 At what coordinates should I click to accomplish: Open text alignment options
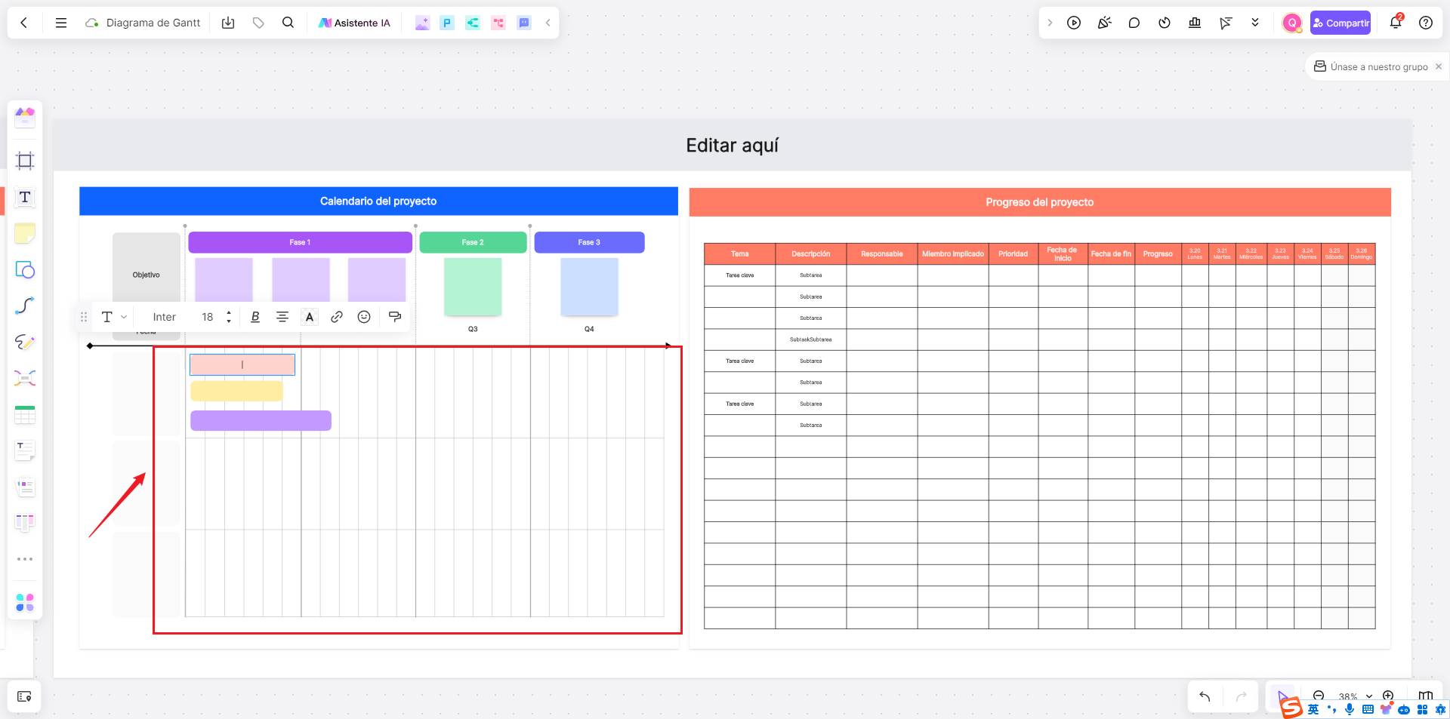(x=282, y=317)
